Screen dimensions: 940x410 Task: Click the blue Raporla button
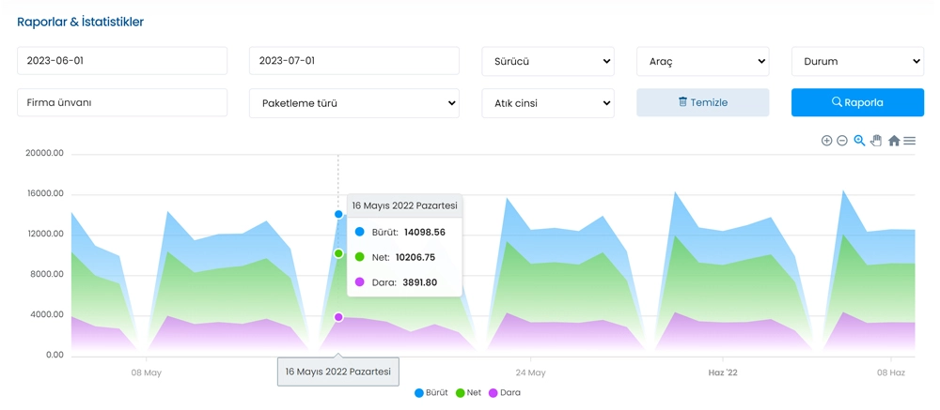[x=857, y=102]
